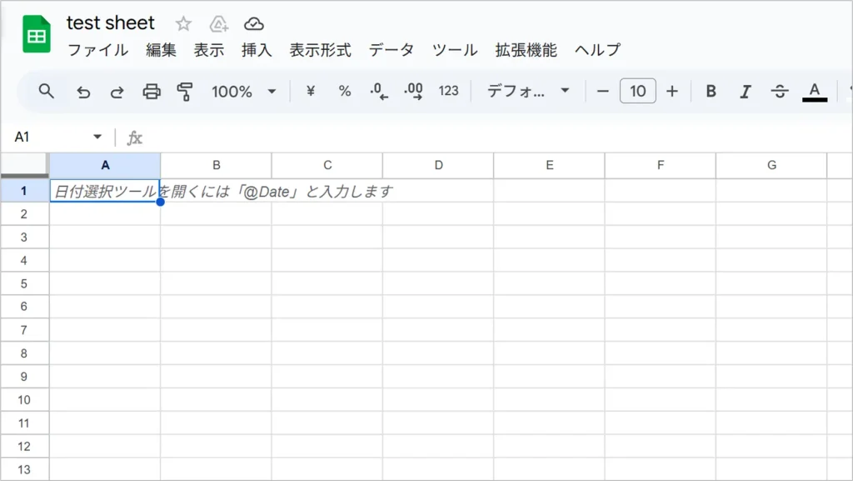Screen dimensions: 853x481
Task: Click the print icon
Action: click(x=152, y=92)
